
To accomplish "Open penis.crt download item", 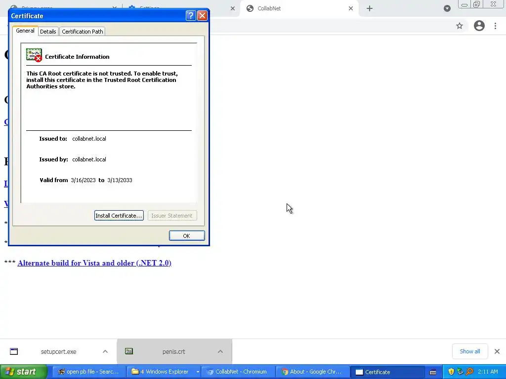I will (173, 351).
